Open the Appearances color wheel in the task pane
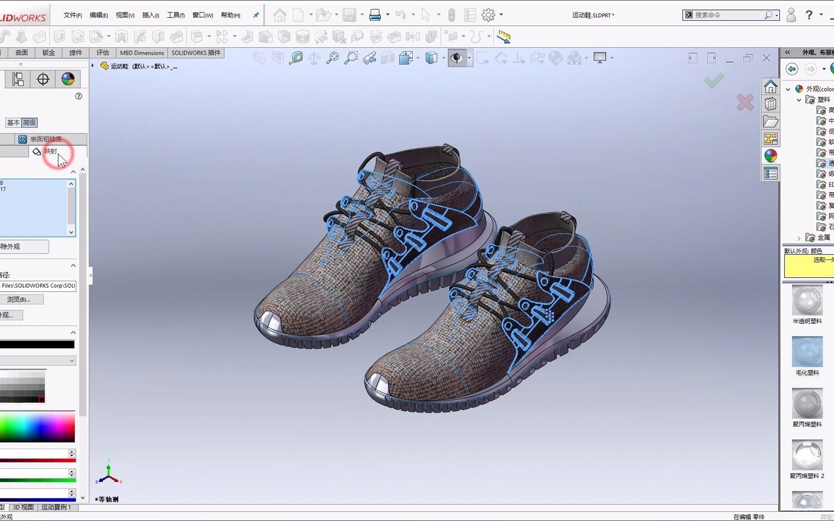This screenshot has height=521, width=834. 771,156
